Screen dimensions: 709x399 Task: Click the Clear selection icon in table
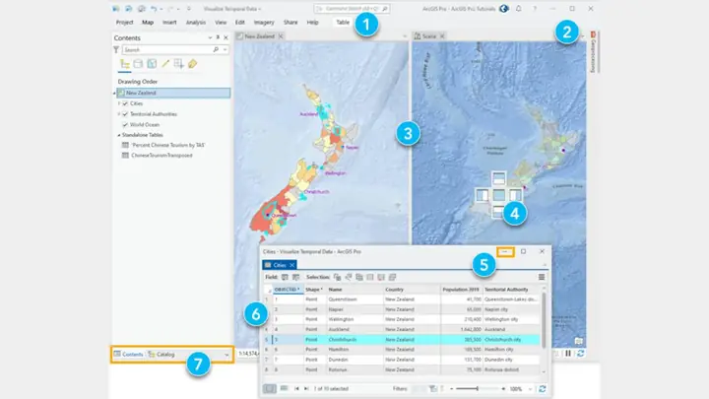(370, 277)
